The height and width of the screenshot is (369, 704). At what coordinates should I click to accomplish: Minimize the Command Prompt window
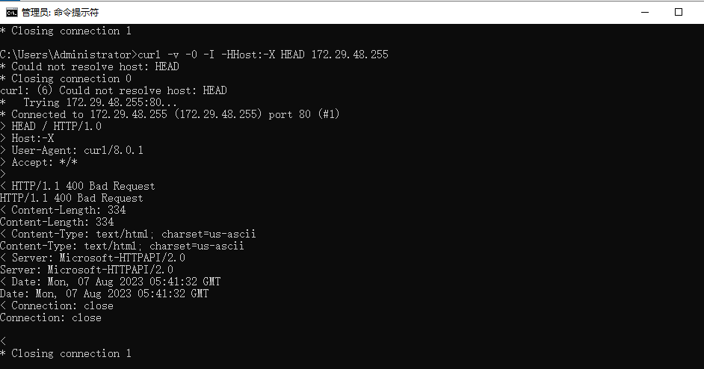645,12
